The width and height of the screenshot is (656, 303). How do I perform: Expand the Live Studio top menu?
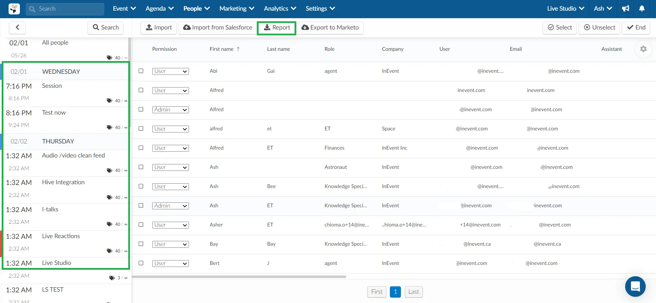[565, 9]
